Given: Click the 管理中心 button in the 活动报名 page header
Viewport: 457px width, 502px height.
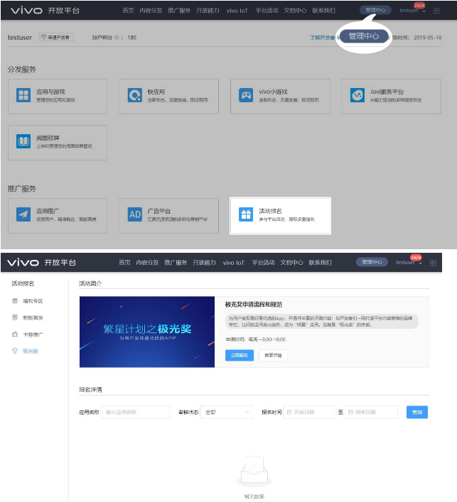Looking at the screenshot, I should (x=372, y=262).
